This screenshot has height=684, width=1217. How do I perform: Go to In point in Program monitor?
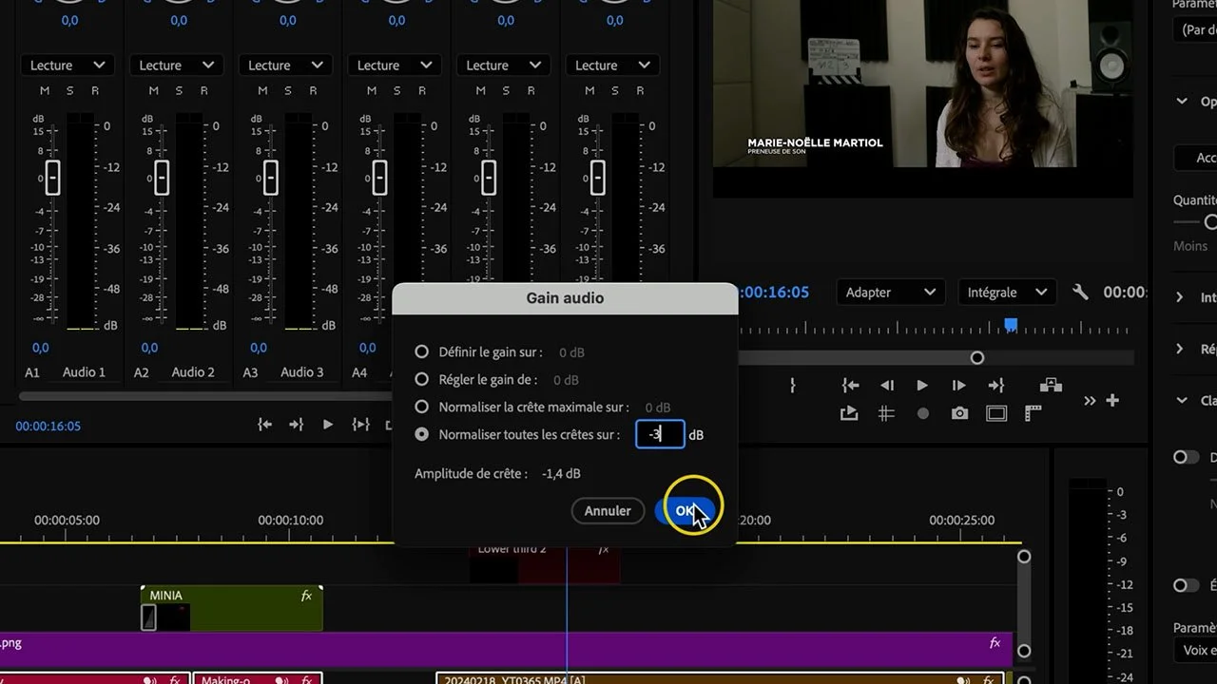coord(851,385)
